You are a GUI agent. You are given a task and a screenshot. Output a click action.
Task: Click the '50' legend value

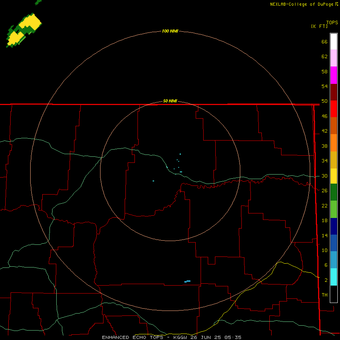pos(325,101)
